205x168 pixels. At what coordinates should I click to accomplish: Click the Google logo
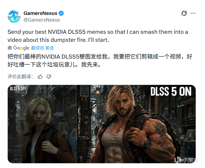coord(21,48)
